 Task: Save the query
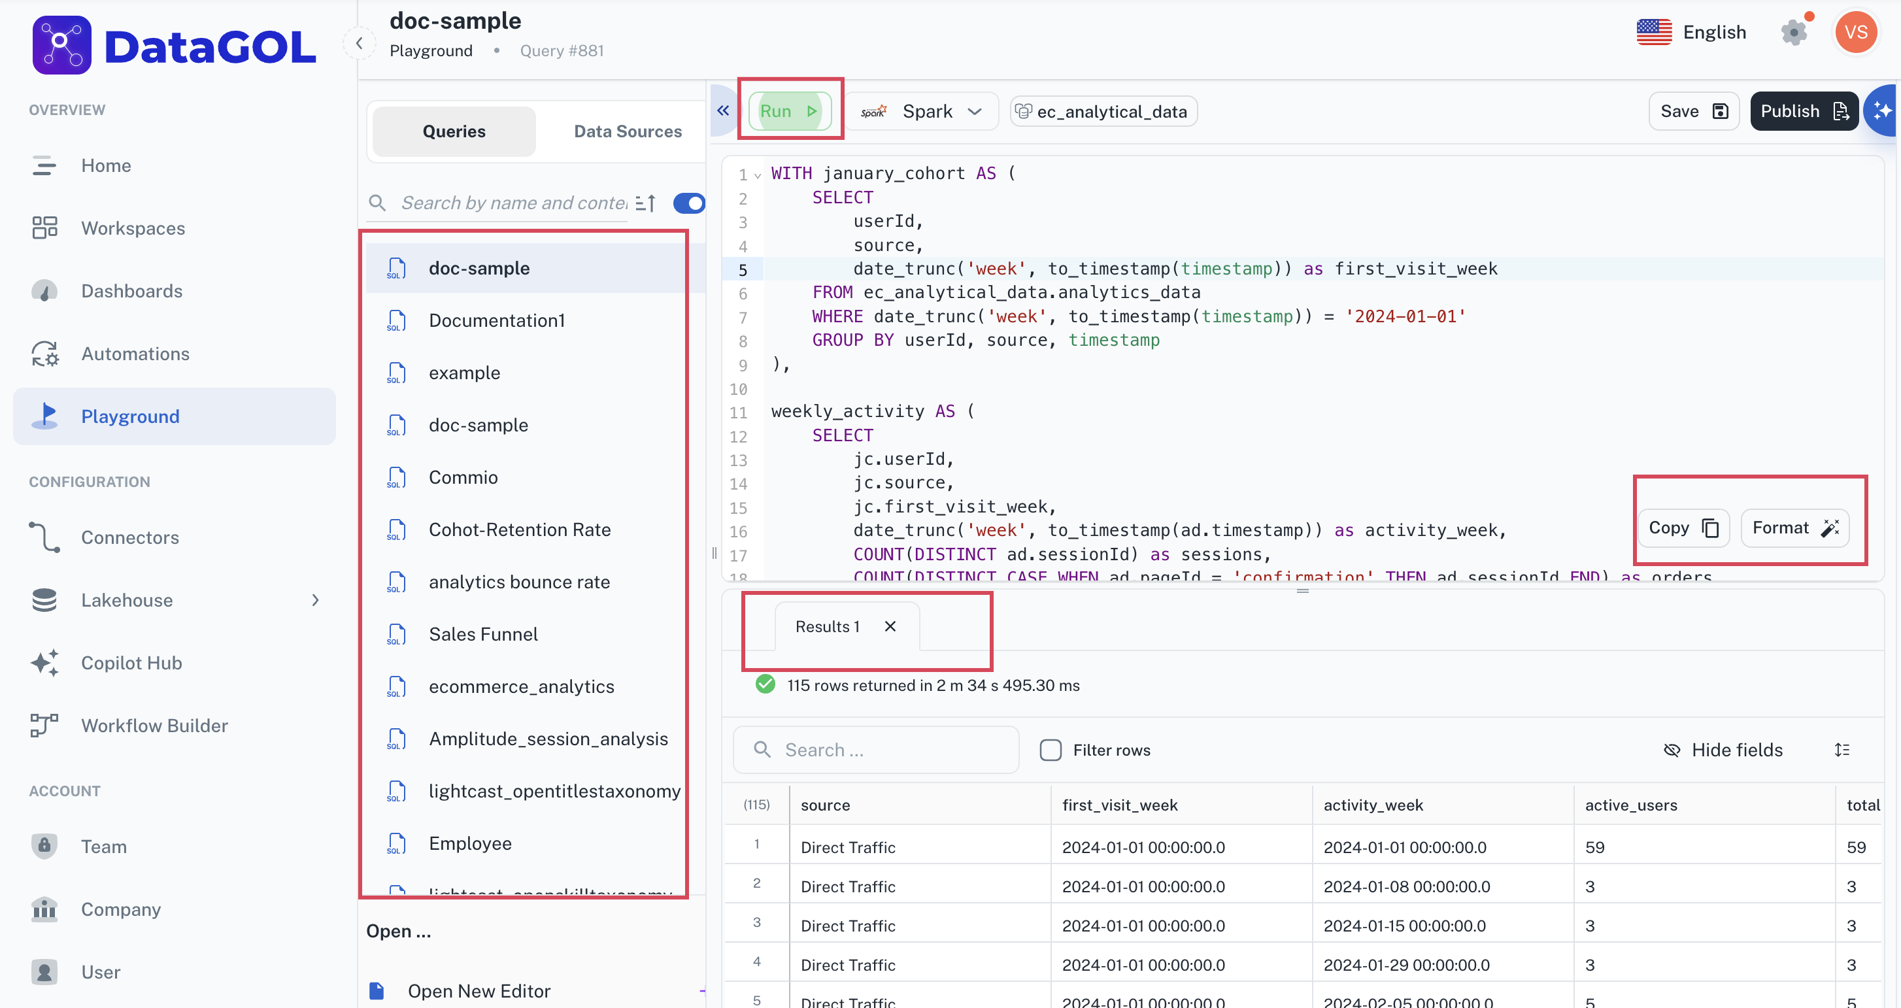pos(1694,111)
